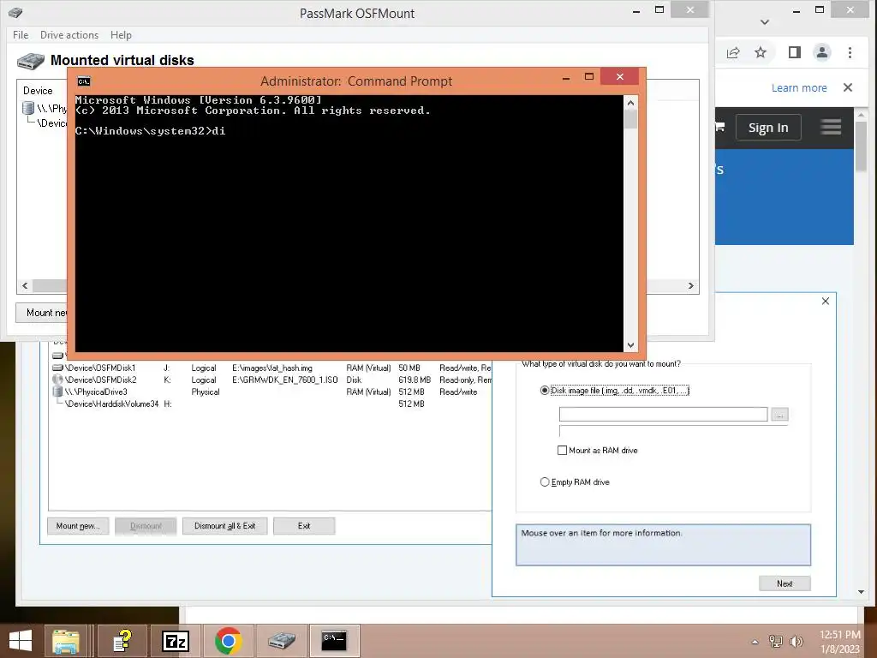877x658 pixels.
Task: Dismiss the Learn more notification bar
Action: (848, 87)
